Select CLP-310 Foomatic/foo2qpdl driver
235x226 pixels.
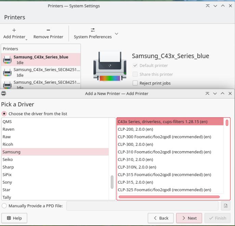pyautogui.click(x=170, y=152)
